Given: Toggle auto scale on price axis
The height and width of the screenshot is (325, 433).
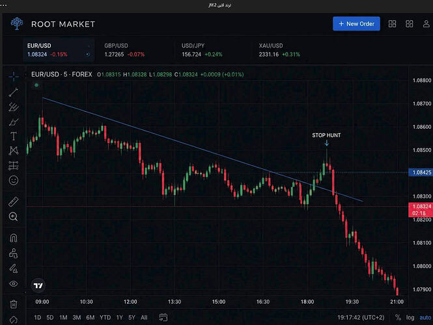Looking at the screenshot, I should 425,318.
